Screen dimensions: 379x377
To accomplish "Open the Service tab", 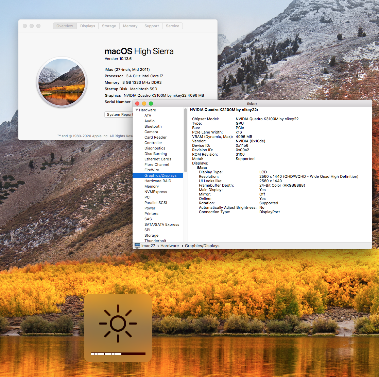I will coord(172,26).
